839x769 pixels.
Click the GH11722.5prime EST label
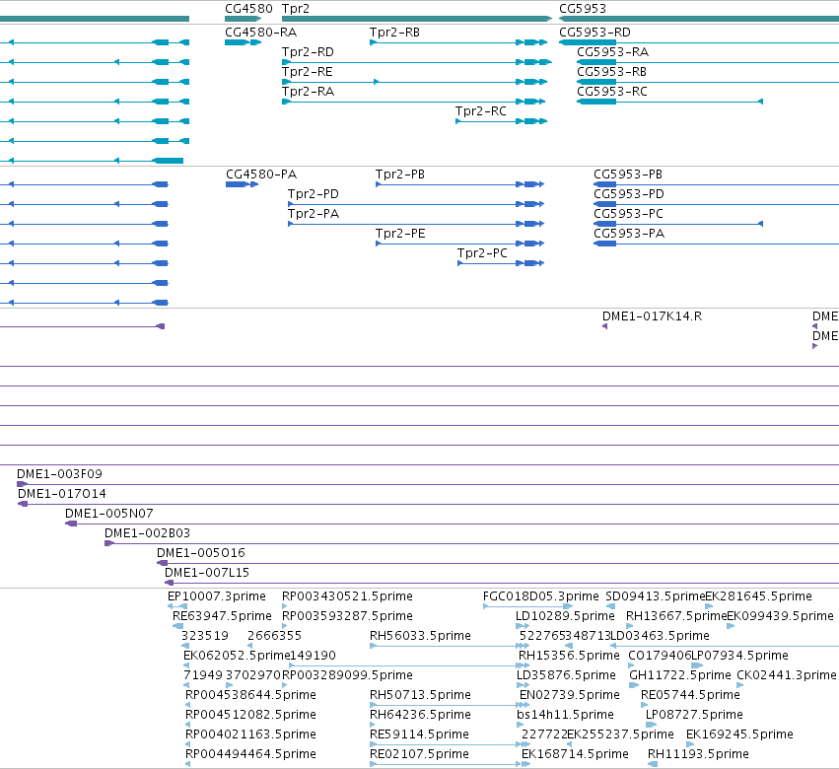click(680, 675)
